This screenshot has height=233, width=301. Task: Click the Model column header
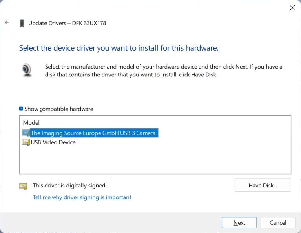pos(31,123)
